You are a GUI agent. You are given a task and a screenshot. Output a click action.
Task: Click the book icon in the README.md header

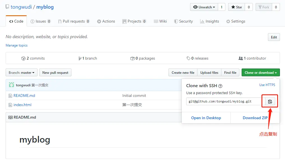coord(10,117)
